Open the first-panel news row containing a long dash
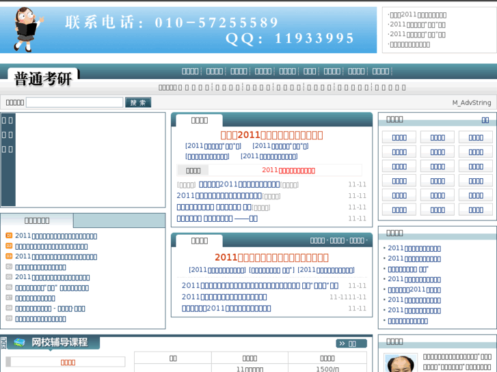This screenshot has width=497, height=372. (217, 218)
